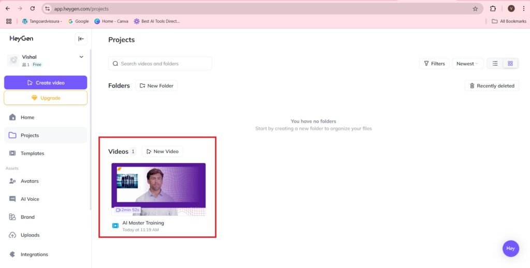Image resolution: width=530 pixels, height=268 pixels.
Task: Open Recently deleted
Action: click(492, 86)
